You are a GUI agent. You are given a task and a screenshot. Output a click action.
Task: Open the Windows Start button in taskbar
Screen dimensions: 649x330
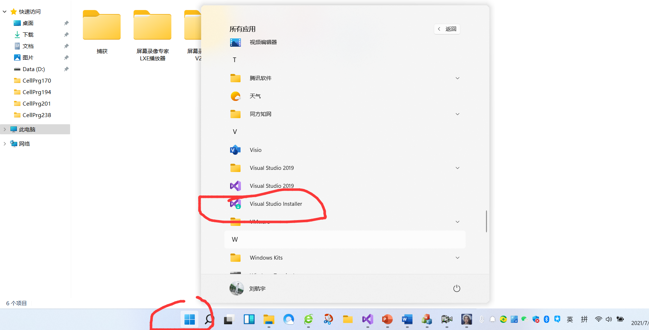189,319
